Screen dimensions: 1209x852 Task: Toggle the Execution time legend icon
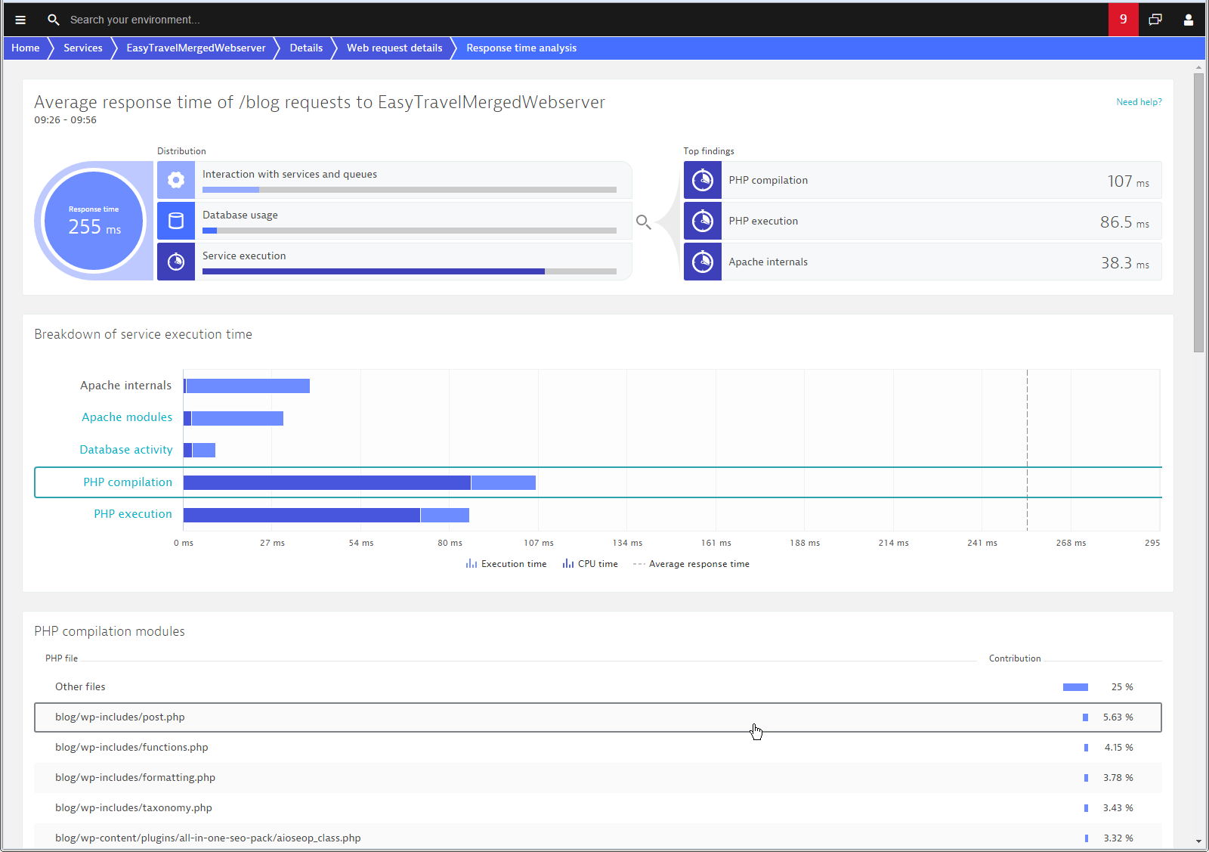coord(472,564)
